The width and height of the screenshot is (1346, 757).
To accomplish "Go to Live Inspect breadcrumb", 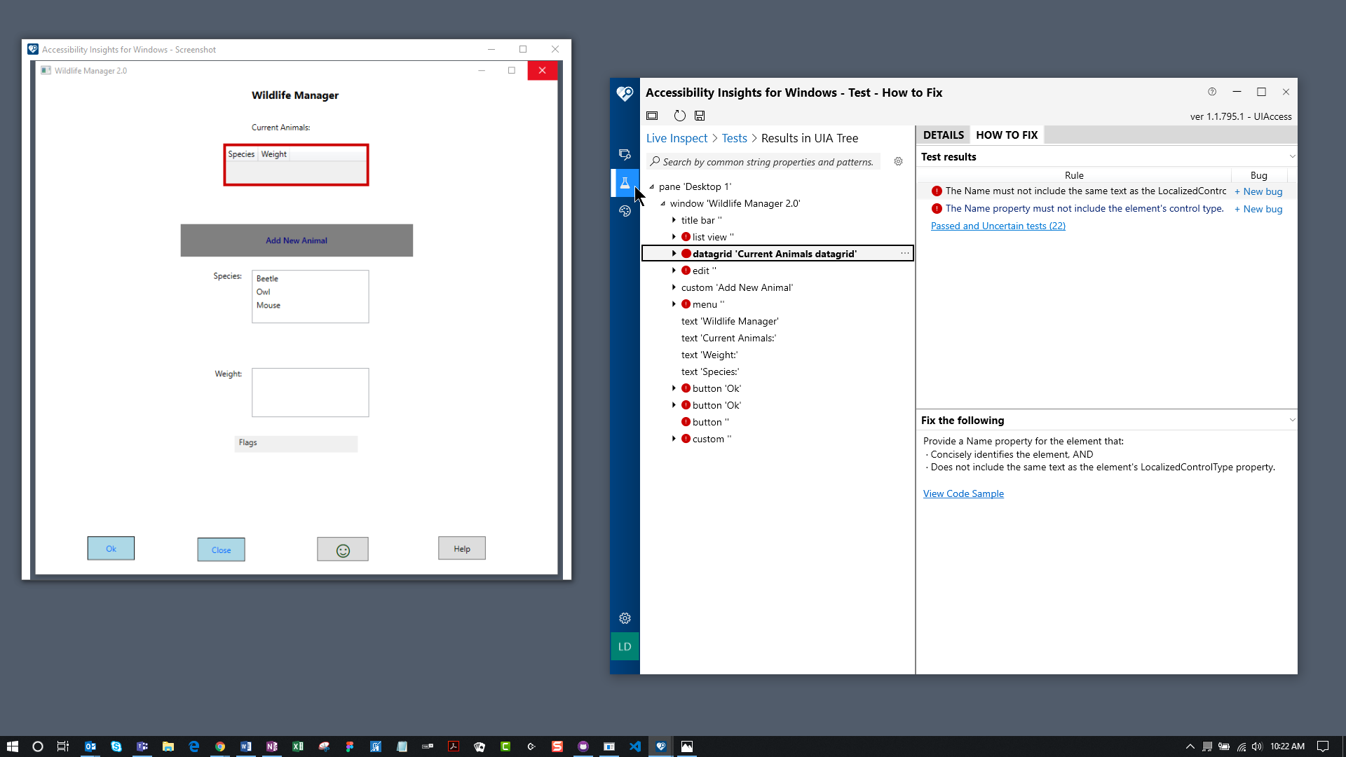I will point(677,138).
